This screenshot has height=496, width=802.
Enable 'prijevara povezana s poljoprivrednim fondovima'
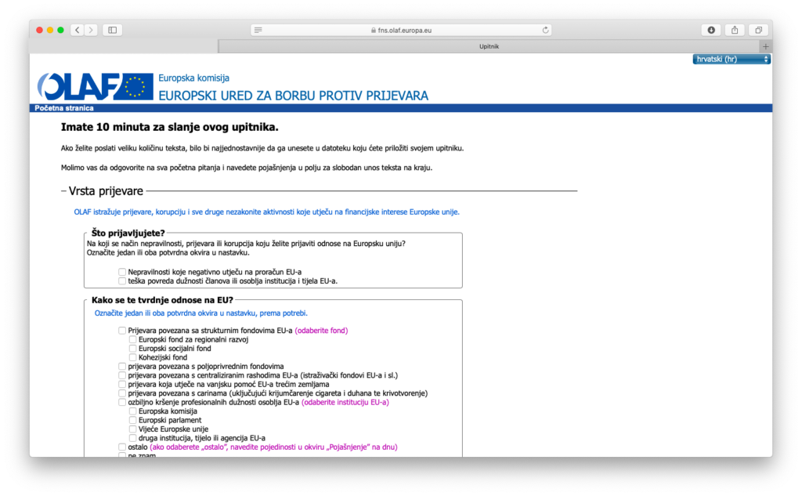[122, 366]
